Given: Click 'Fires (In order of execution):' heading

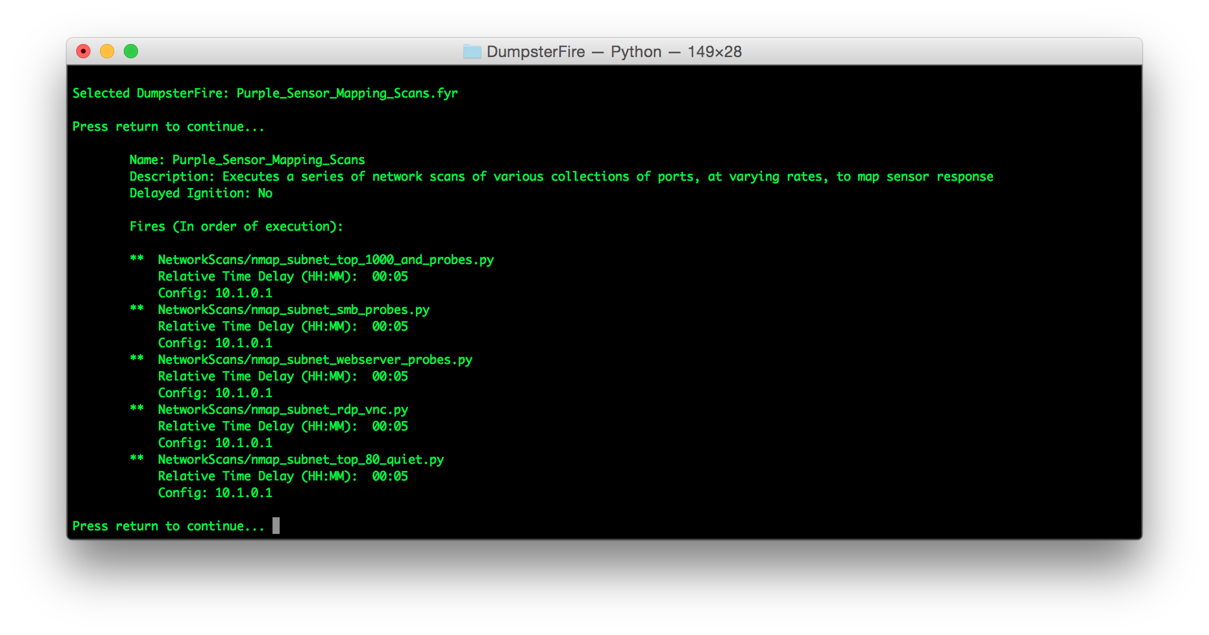Looking at the screenshot, I should [236, 227].
